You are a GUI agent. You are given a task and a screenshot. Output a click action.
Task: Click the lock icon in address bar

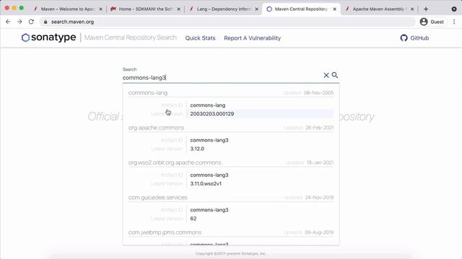(45, 22)
